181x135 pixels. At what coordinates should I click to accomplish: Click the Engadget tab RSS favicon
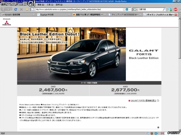point(38,15)
